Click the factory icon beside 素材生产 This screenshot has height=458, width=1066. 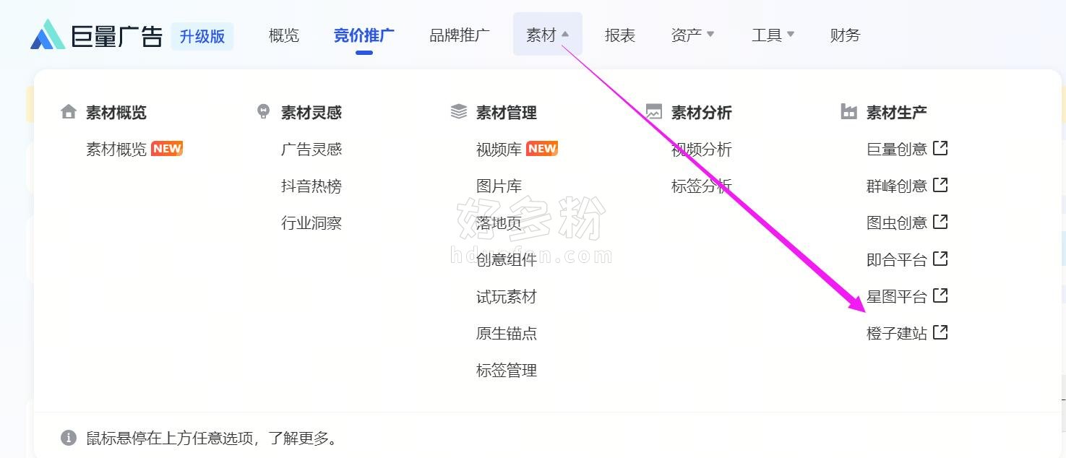click(849, 112)
